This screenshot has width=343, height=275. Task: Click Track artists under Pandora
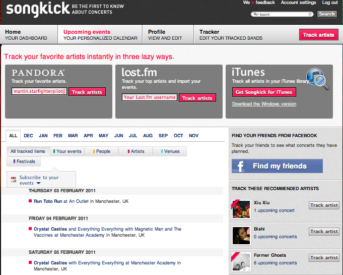click(87, 92)
